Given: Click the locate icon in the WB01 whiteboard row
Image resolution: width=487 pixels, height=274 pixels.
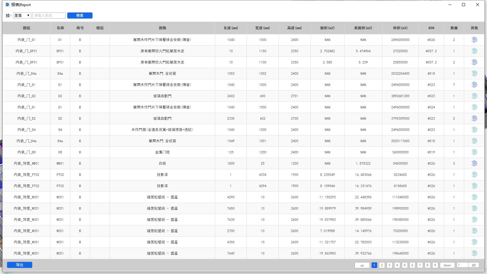Looking at the screenshot, I should coord(474,163).
